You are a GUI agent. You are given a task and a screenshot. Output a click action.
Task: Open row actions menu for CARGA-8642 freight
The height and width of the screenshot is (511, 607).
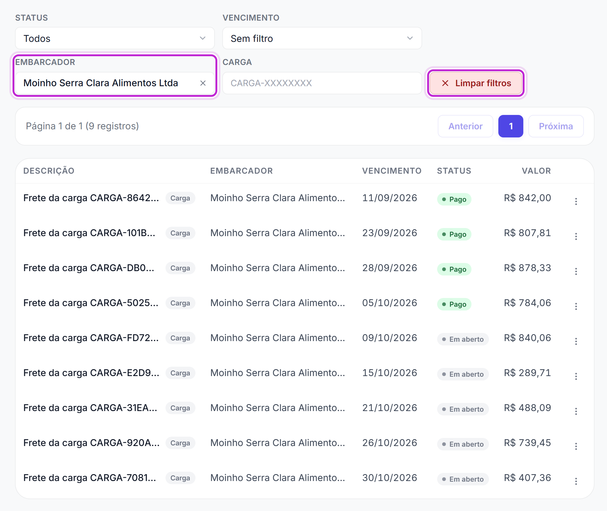[576, 201]
